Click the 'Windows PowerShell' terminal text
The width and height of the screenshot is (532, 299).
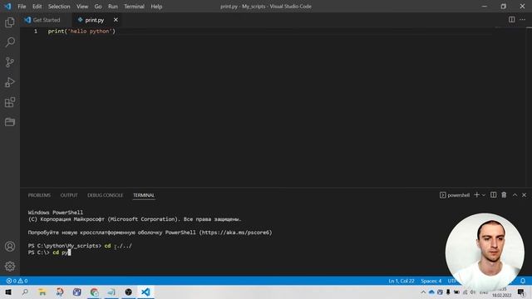click(x=56, y=213)
